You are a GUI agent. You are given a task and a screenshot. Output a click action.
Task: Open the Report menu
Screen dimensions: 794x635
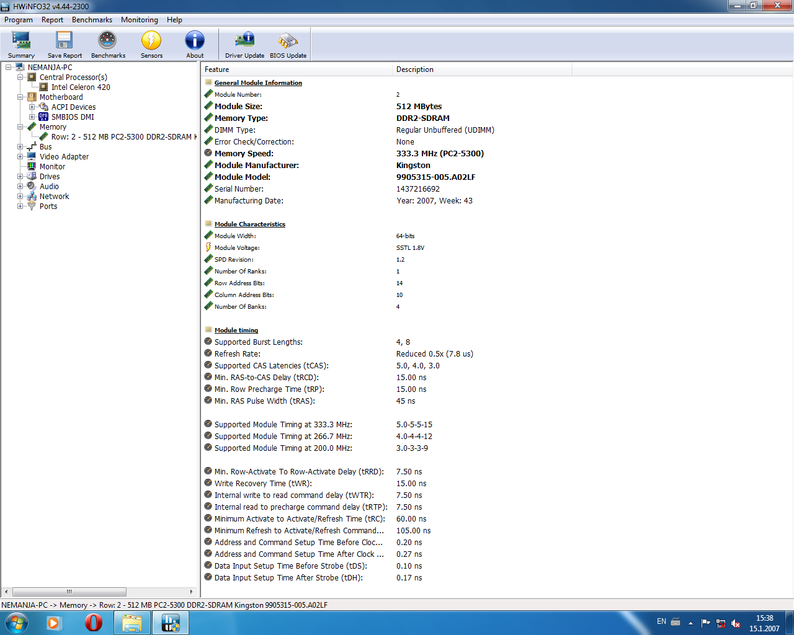pyautogui.click(x=52, y=20)
